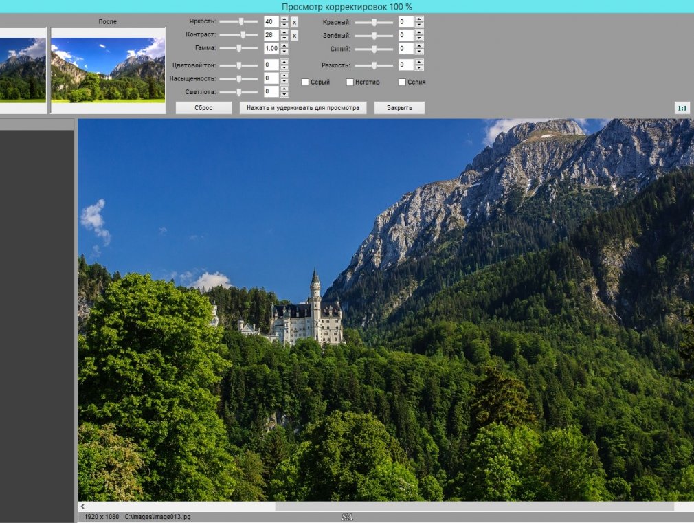Click the Зелёный value field
Screen dimensions: 694x523
(406, 35)
